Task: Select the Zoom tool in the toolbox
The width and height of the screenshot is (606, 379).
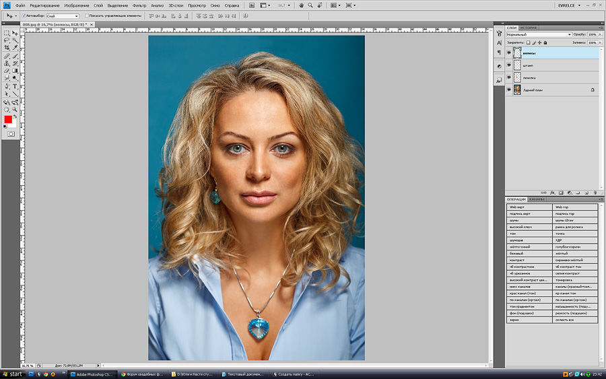Action: (x=15, y=109)
